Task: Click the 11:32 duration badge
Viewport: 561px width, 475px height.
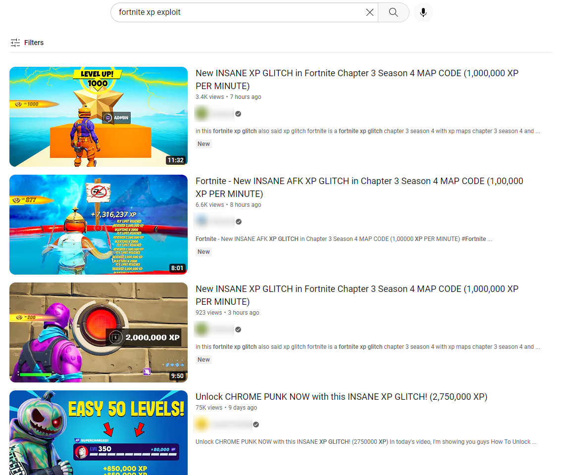Action: point(176,160)
